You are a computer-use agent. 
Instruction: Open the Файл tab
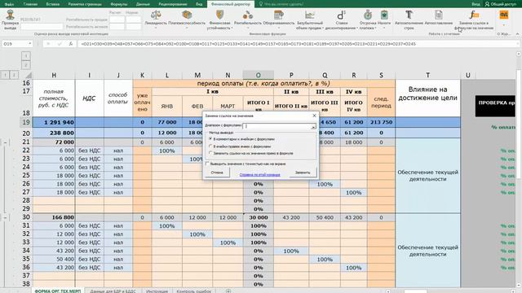[x=9, y=4]
